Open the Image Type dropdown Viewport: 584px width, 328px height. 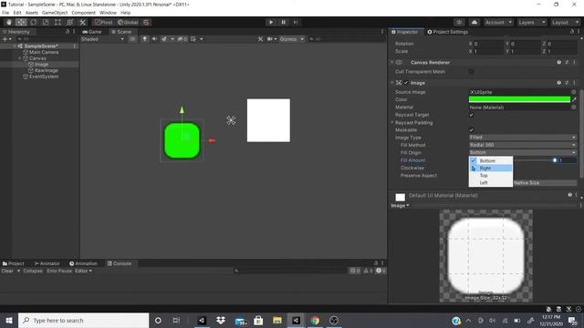click(x=523, y=138)
